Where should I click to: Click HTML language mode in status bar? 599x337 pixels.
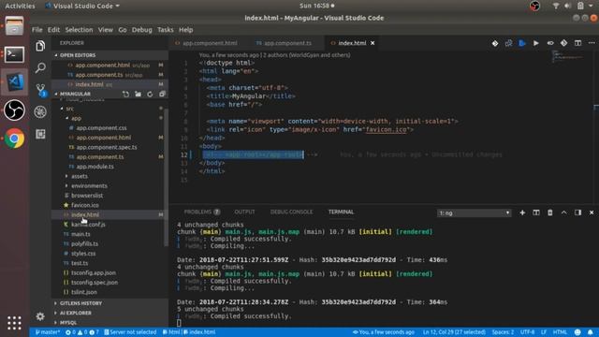pos(560,332)
